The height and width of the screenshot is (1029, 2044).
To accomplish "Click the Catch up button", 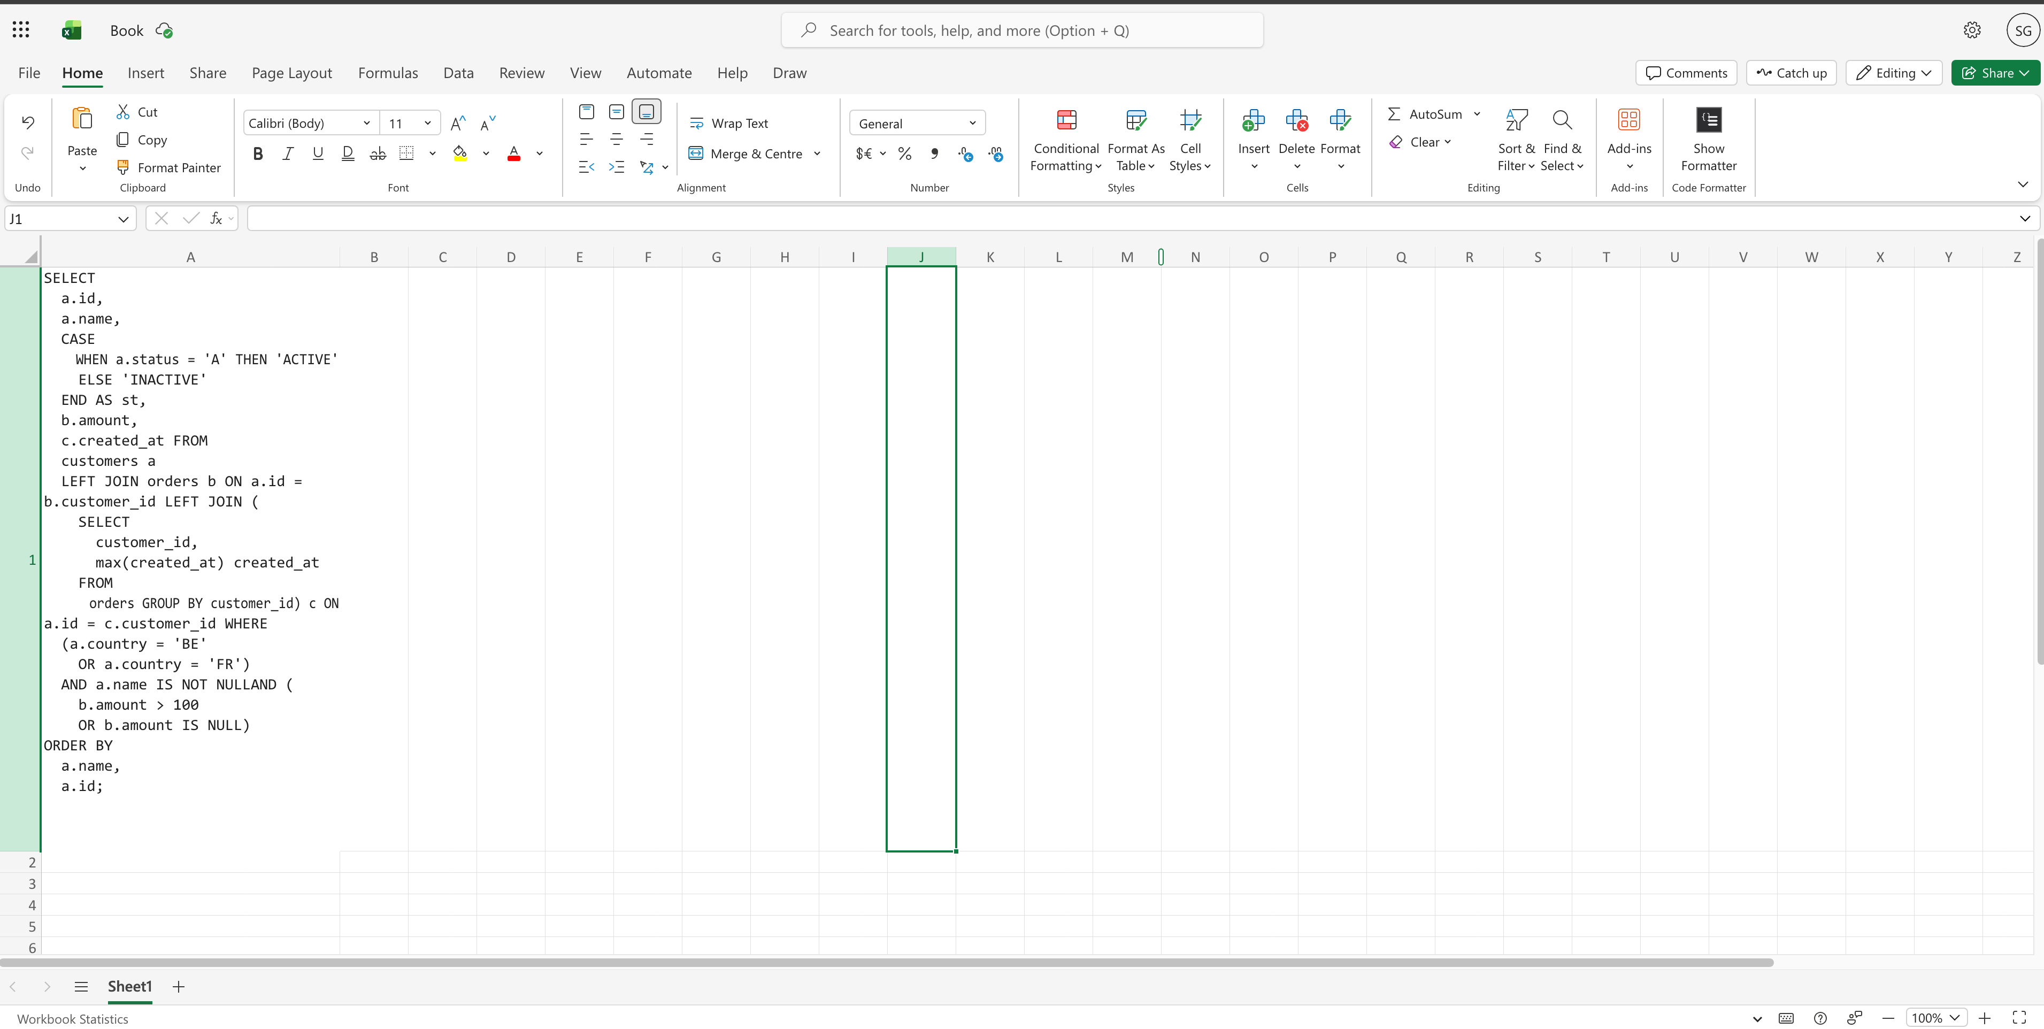I will click(1791, 73).
